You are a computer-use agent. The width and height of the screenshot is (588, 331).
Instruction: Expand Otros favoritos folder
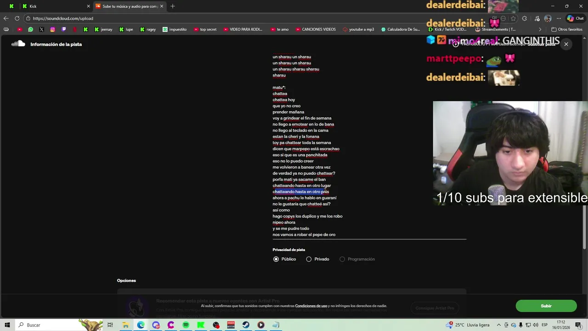pyautogui.click(x=566, y=29)
